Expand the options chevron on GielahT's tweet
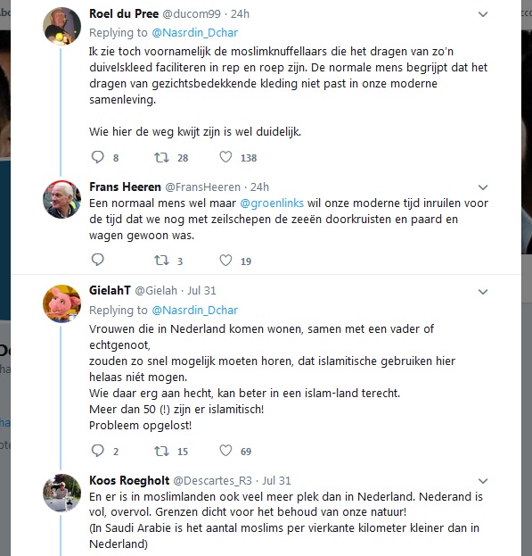This screenshot has width=532, height=556. (x=483, y=292)
